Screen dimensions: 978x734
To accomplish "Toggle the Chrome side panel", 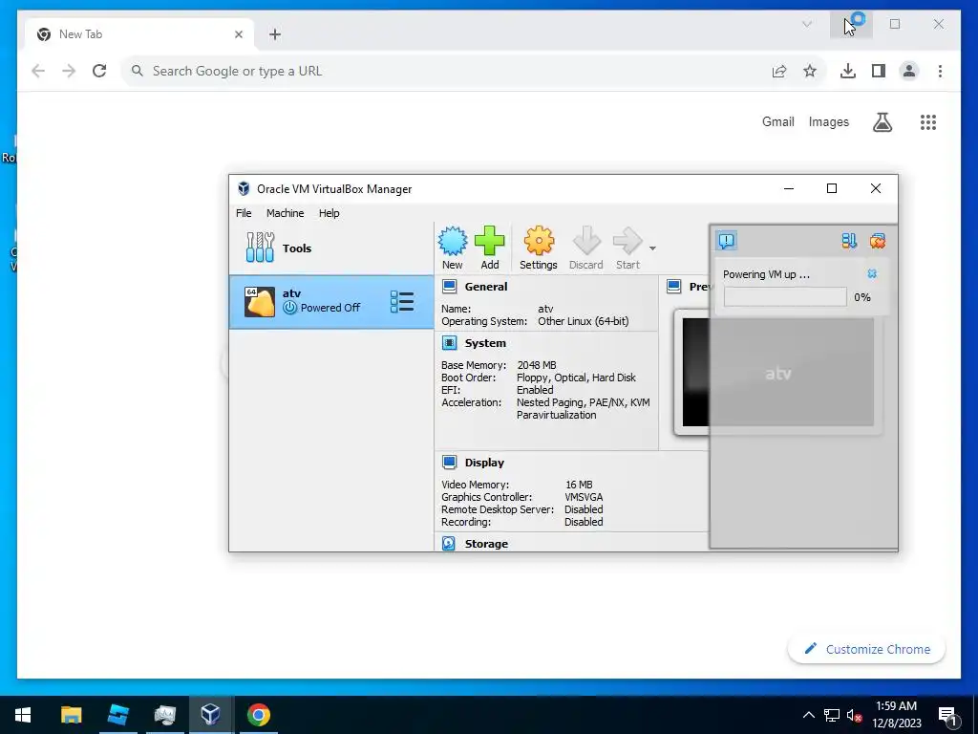I will (x=879, y=71).
